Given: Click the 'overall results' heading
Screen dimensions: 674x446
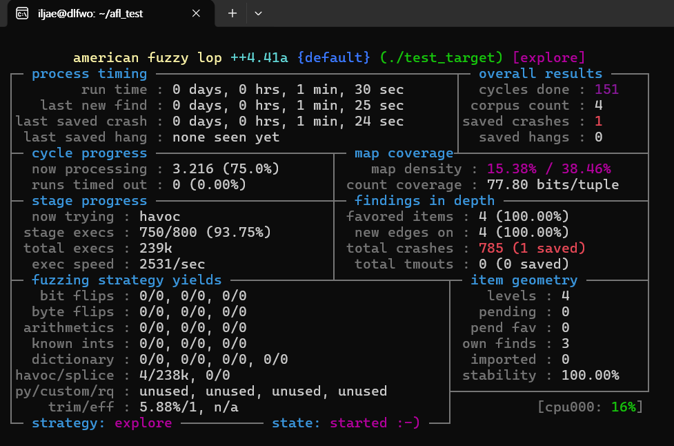Looking at the screenshot, I should click(541, 74).
